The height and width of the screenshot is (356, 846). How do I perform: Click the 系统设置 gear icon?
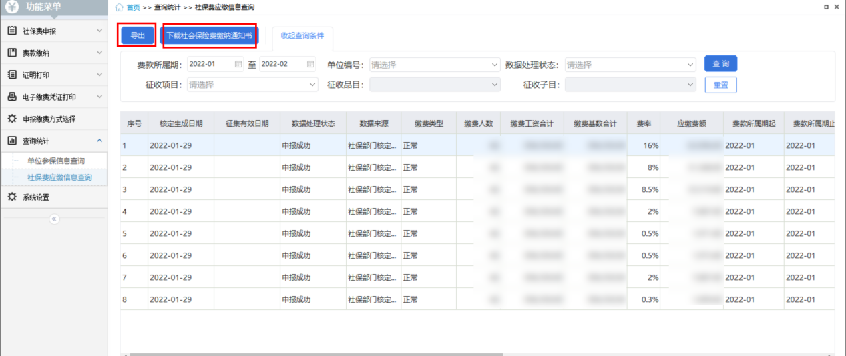(12, 197)
